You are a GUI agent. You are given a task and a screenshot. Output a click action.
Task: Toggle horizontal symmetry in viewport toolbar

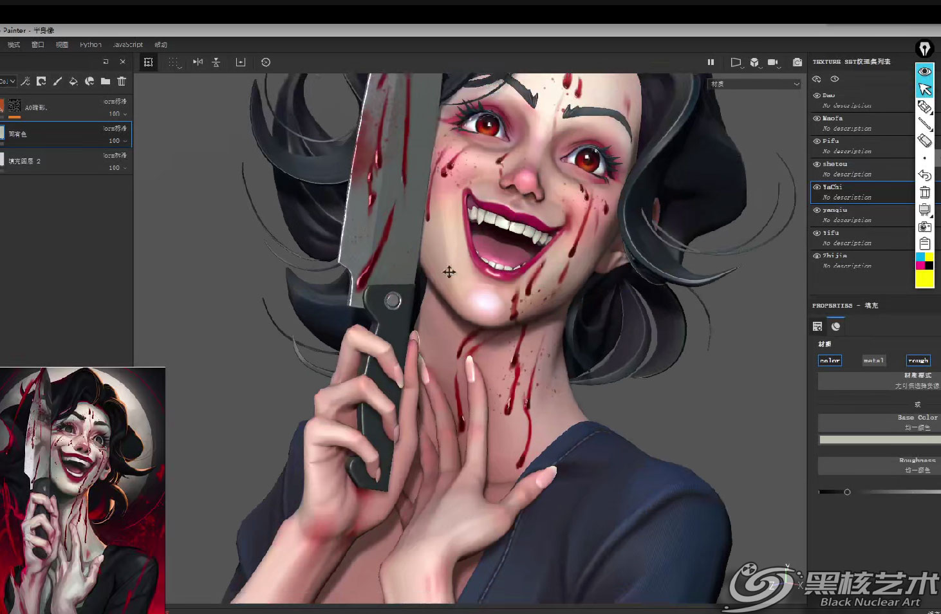click(198, 62)
